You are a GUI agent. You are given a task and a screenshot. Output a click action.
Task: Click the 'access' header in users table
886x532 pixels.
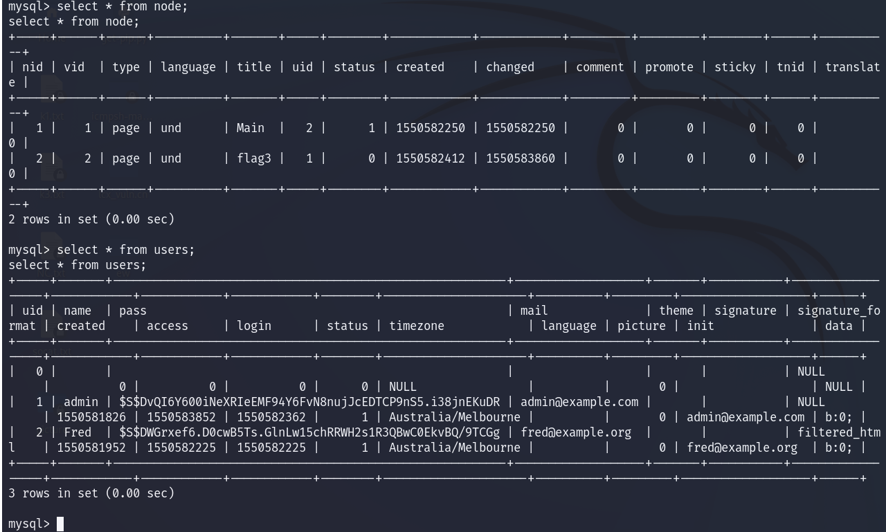coord(168,326)
